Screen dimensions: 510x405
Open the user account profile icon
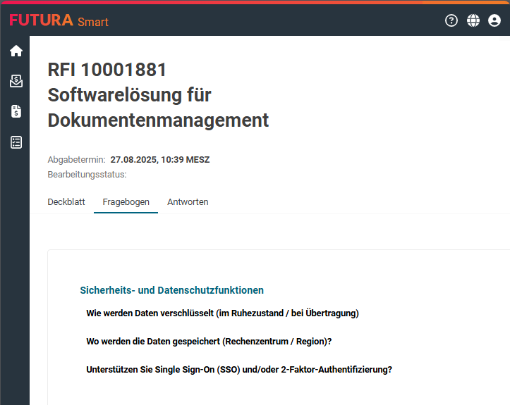click(494, 20)
